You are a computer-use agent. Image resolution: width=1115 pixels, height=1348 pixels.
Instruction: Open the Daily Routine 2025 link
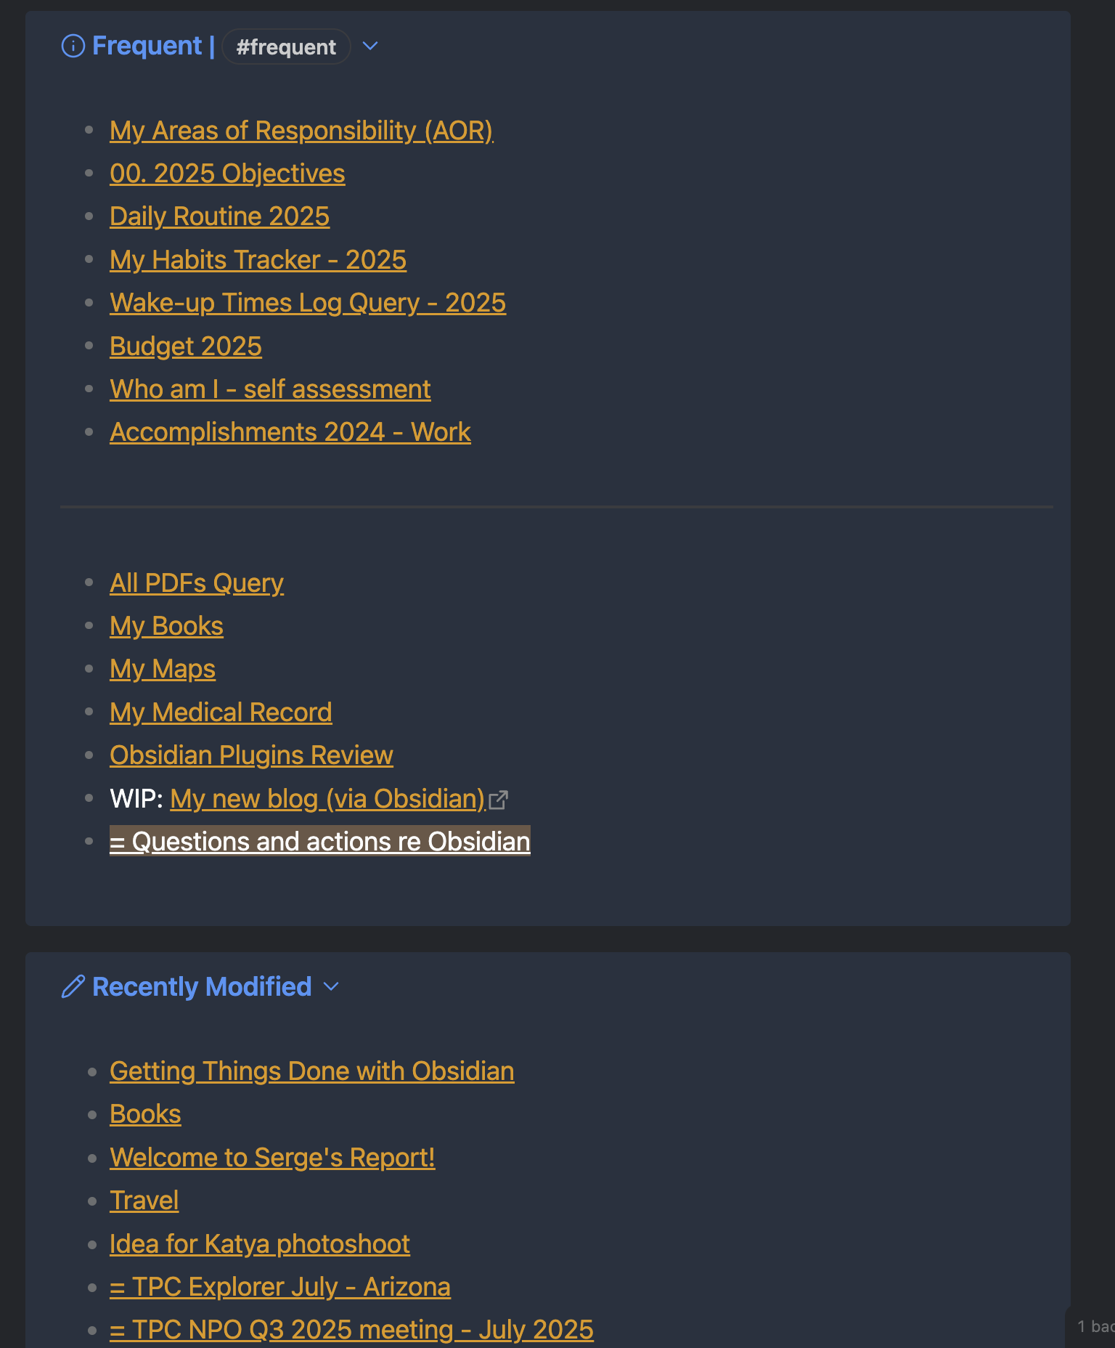pyautogui.click(x=220, y=216)
